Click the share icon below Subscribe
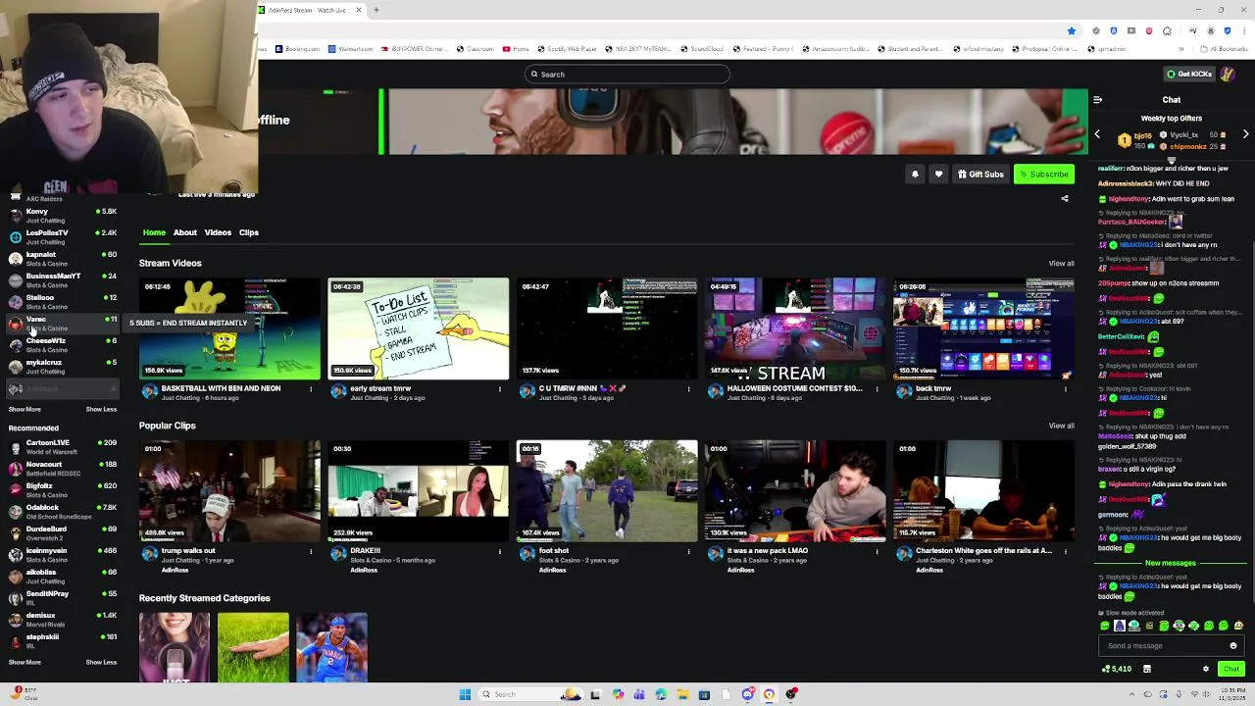1255x706 pixels. [1065, 198]
